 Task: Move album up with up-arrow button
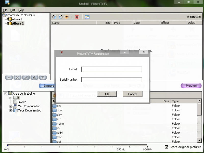(x=34, y=78)
